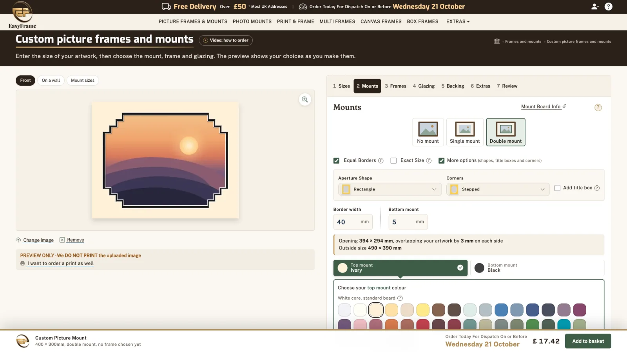Select the No mount option icon

[x=428, y=129]
